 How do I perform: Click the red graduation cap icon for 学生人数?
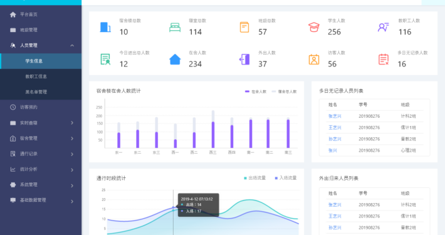tap(314, 27)
